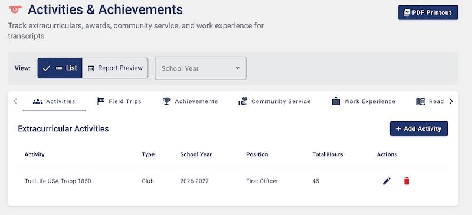Click the people icon on Activities tab

tap(38, 101)
